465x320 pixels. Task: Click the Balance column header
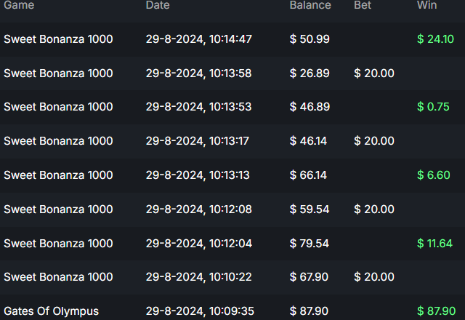[x=310, y=5]
